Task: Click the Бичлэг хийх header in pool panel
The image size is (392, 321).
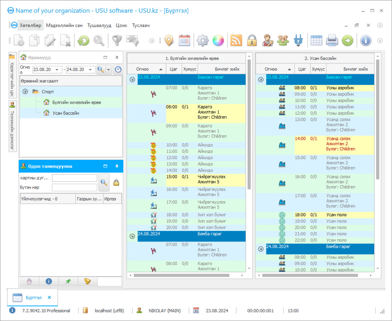Action: [x=350, y=69]
